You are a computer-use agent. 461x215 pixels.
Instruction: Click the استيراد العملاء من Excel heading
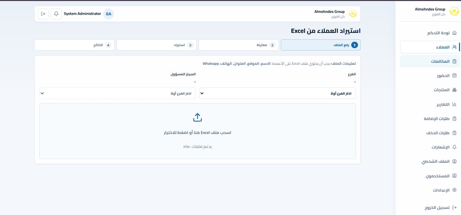coord(326,31)
